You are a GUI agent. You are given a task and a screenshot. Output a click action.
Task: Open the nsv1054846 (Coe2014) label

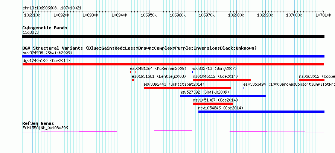[x=221, y=108]
